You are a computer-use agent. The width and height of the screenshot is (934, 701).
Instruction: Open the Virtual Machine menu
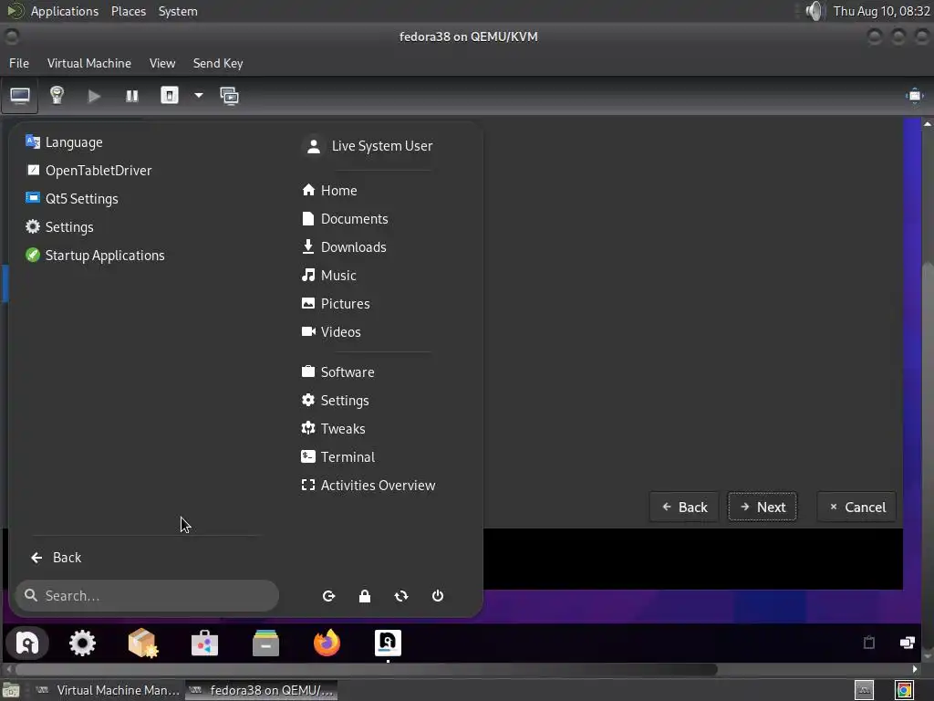pos(89,63)
